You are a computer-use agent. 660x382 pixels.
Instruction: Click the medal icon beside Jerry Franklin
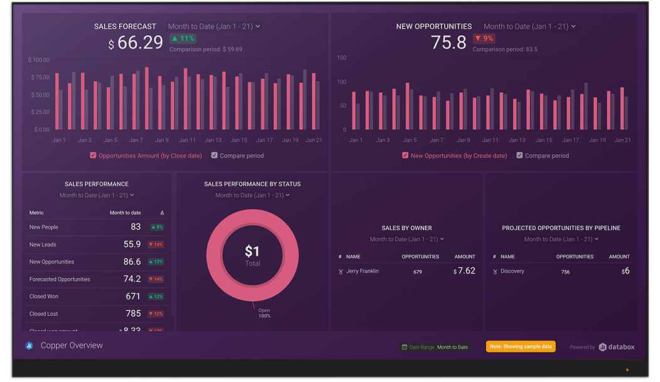pyautogui.click(x=340, y=272)
